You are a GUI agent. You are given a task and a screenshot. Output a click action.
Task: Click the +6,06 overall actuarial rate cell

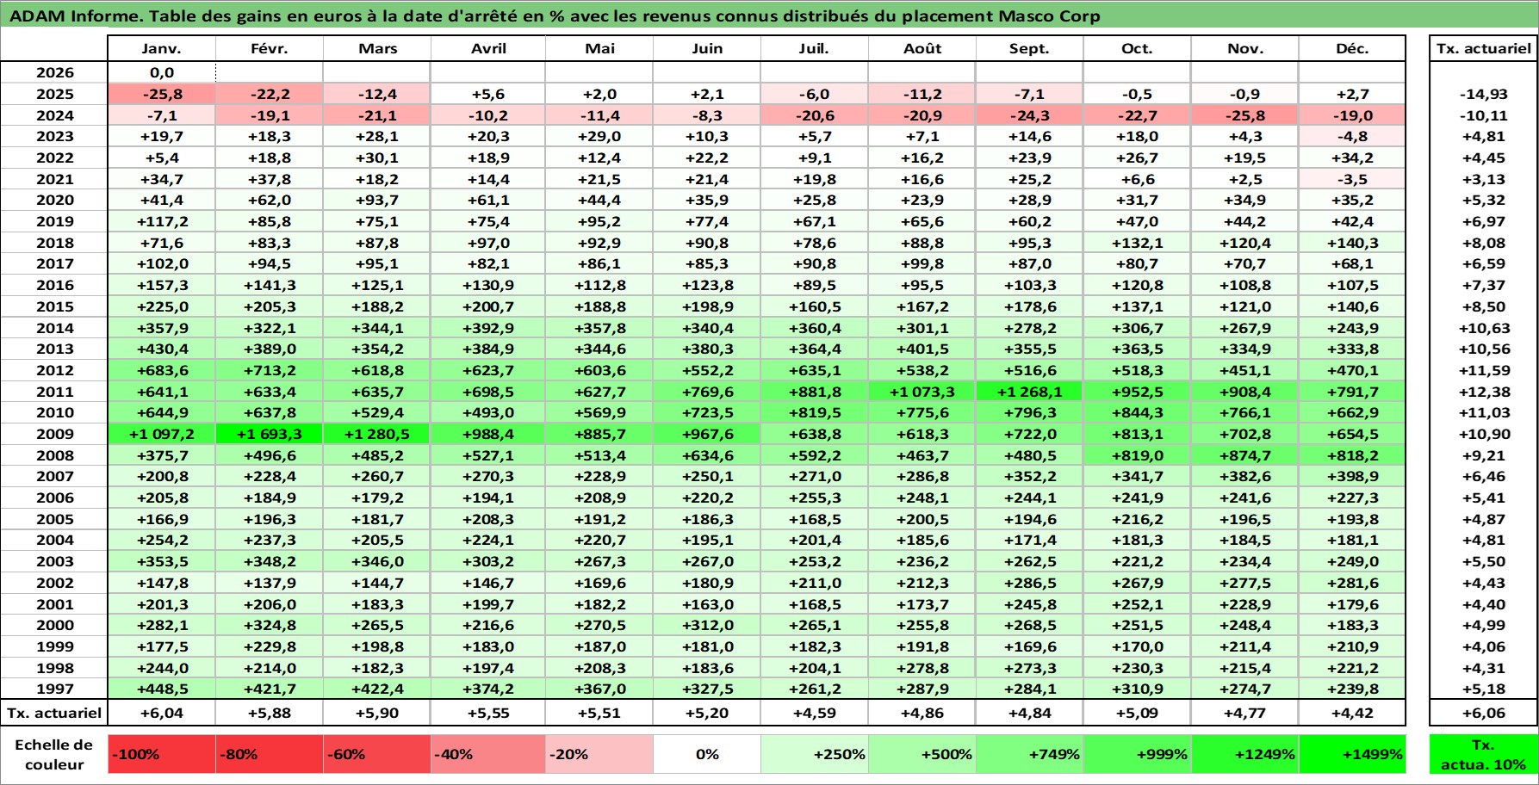1483,713
